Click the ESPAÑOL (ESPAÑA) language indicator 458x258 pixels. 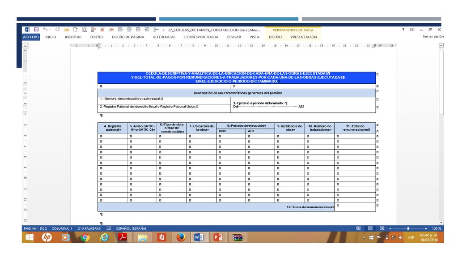tap(131, 228)
